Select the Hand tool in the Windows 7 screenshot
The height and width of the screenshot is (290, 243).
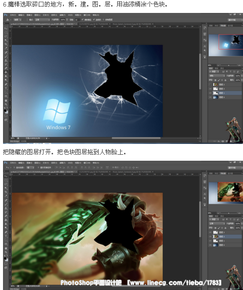point(6,100)
